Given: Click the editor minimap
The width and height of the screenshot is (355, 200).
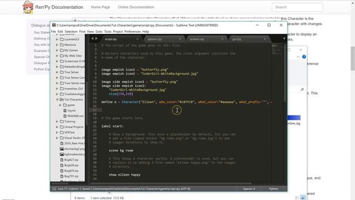Looking at the screenshot, I should point(277,49).
